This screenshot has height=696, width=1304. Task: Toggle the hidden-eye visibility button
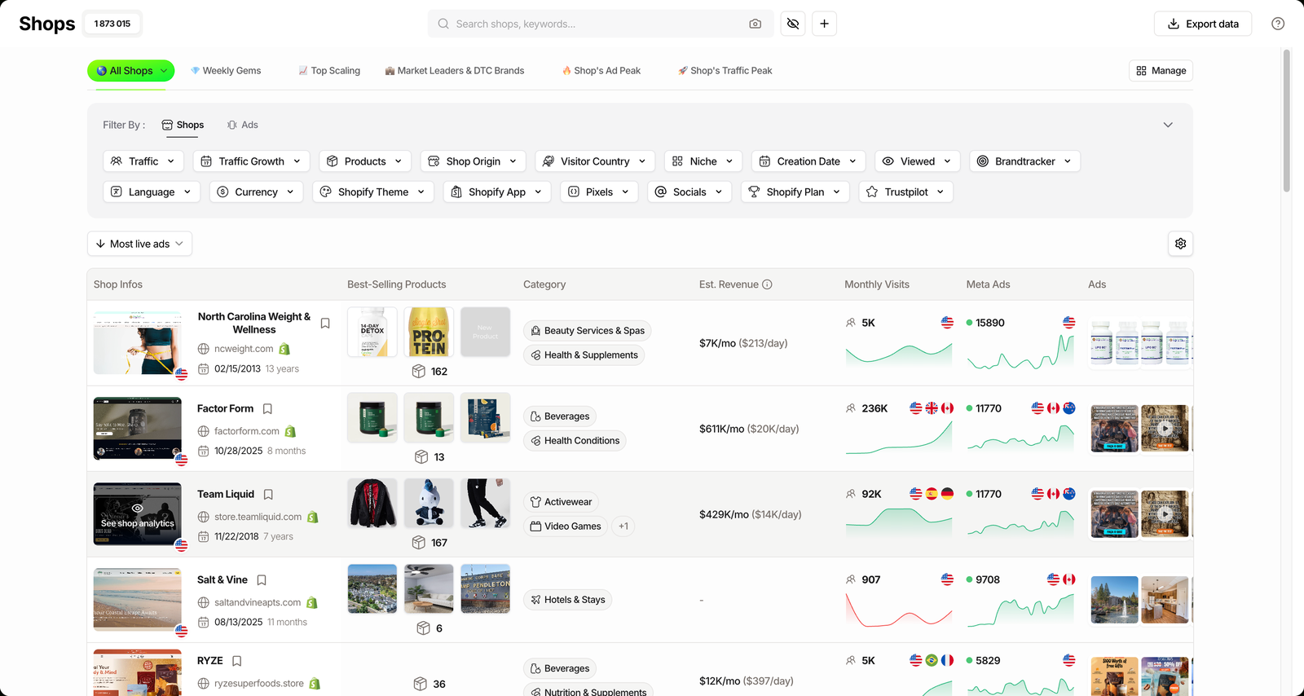tap(793, 24)
